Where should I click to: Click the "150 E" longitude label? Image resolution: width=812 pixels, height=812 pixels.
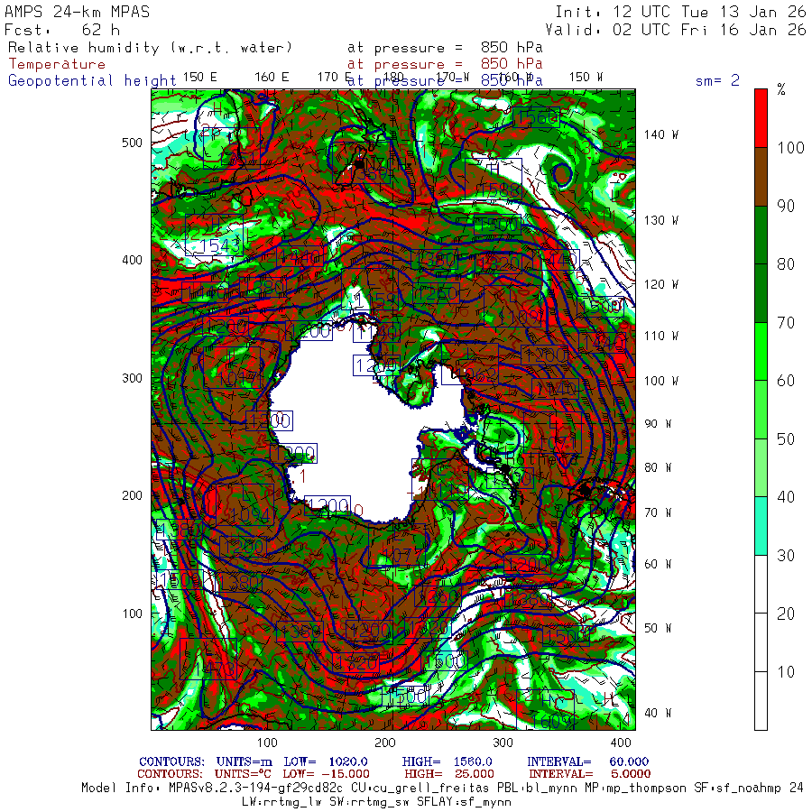[200, 78]
